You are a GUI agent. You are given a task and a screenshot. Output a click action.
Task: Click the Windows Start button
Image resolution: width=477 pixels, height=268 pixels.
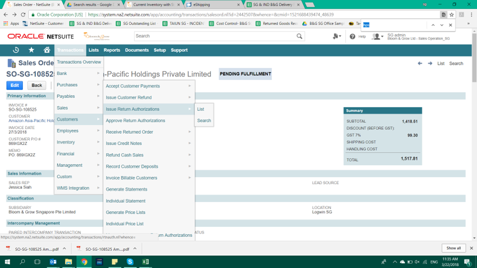7,261
